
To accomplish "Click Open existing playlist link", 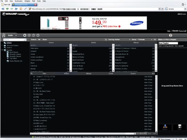I will pos(166,46).
